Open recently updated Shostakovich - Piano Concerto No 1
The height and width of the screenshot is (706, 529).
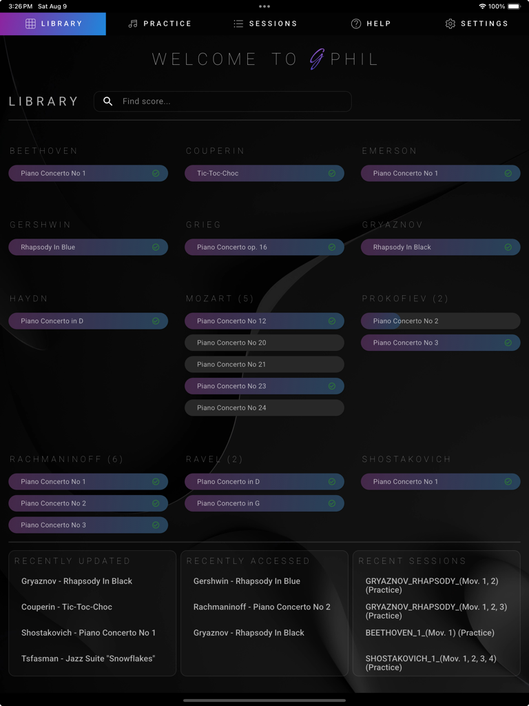[x=89, y=633]
